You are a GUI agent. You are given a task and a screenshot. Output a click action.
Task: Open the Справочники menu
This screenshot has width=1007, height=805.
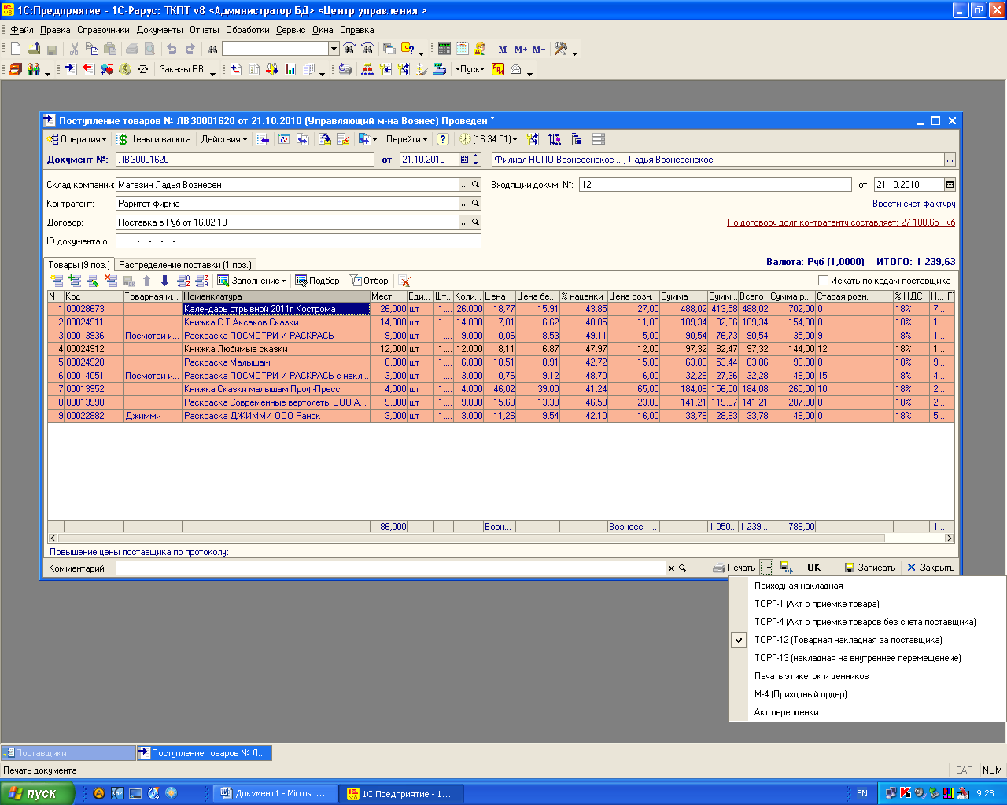pyautogui.click(x=103, y=30)
